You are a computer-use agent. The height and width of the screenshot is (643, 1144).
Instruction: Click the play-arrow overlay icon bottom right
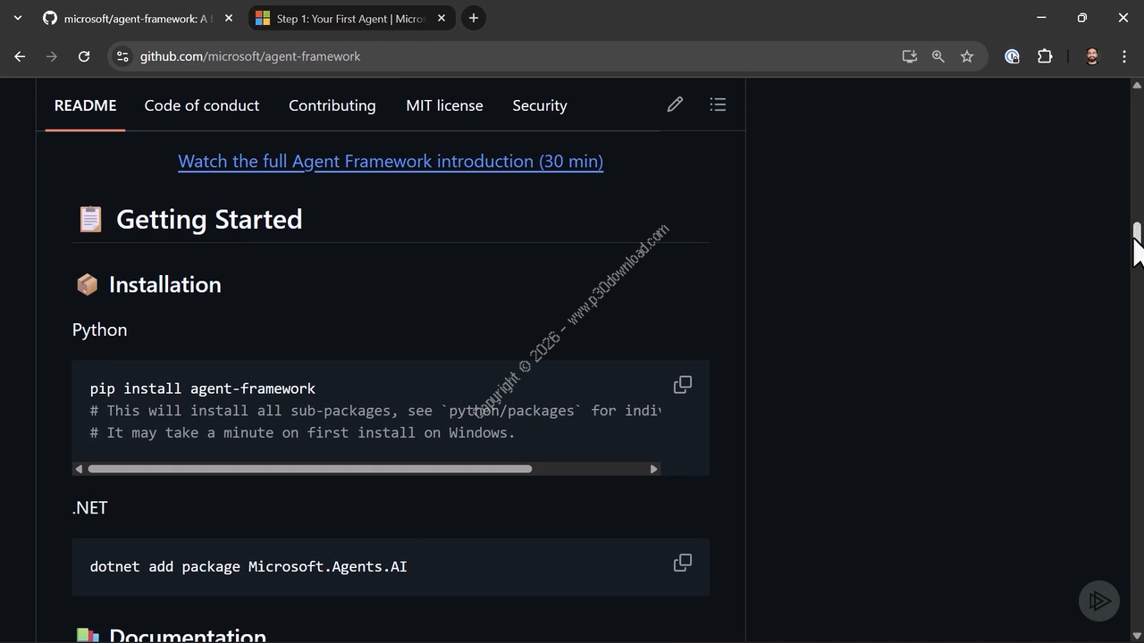pyautogui.click(x=1099, y=601)
